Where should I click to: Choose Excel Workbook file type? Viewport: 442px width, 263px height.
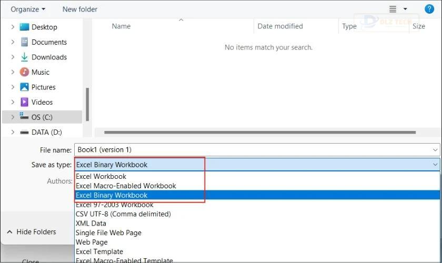[257, 176]
